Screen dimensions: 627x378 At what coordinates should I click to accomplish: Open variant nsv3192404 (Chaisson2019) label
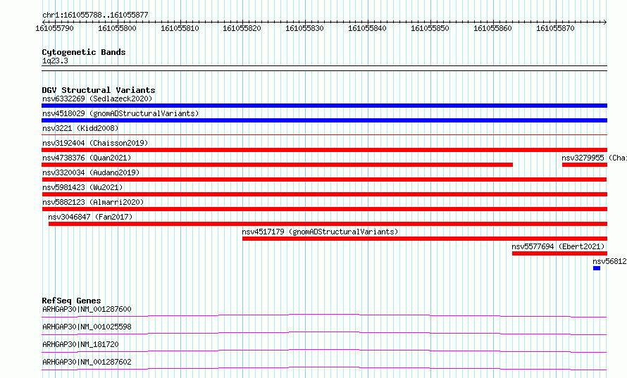[x=95, y=143]
